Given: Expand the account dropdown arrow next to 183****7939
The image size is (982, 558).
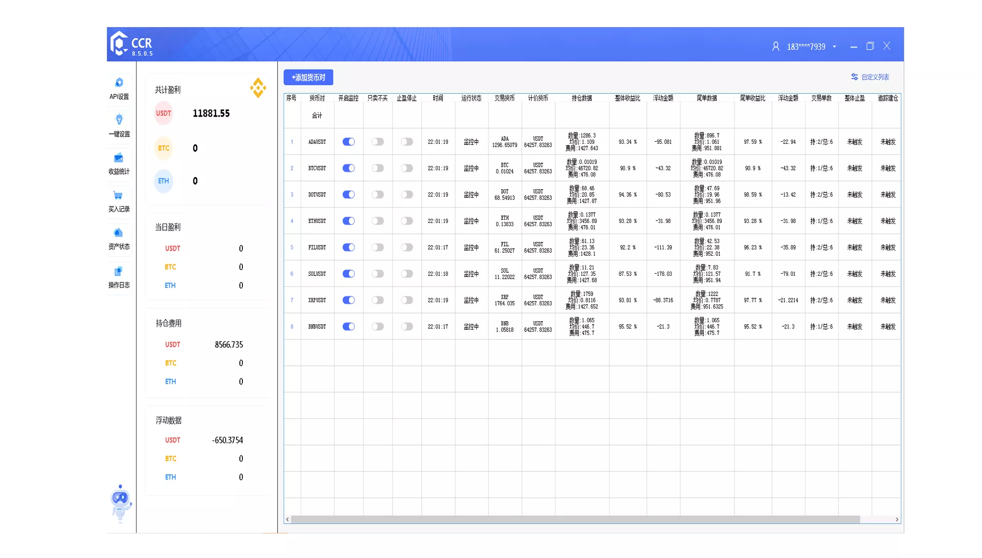Looking at the screenshot, I should point(834,47).
